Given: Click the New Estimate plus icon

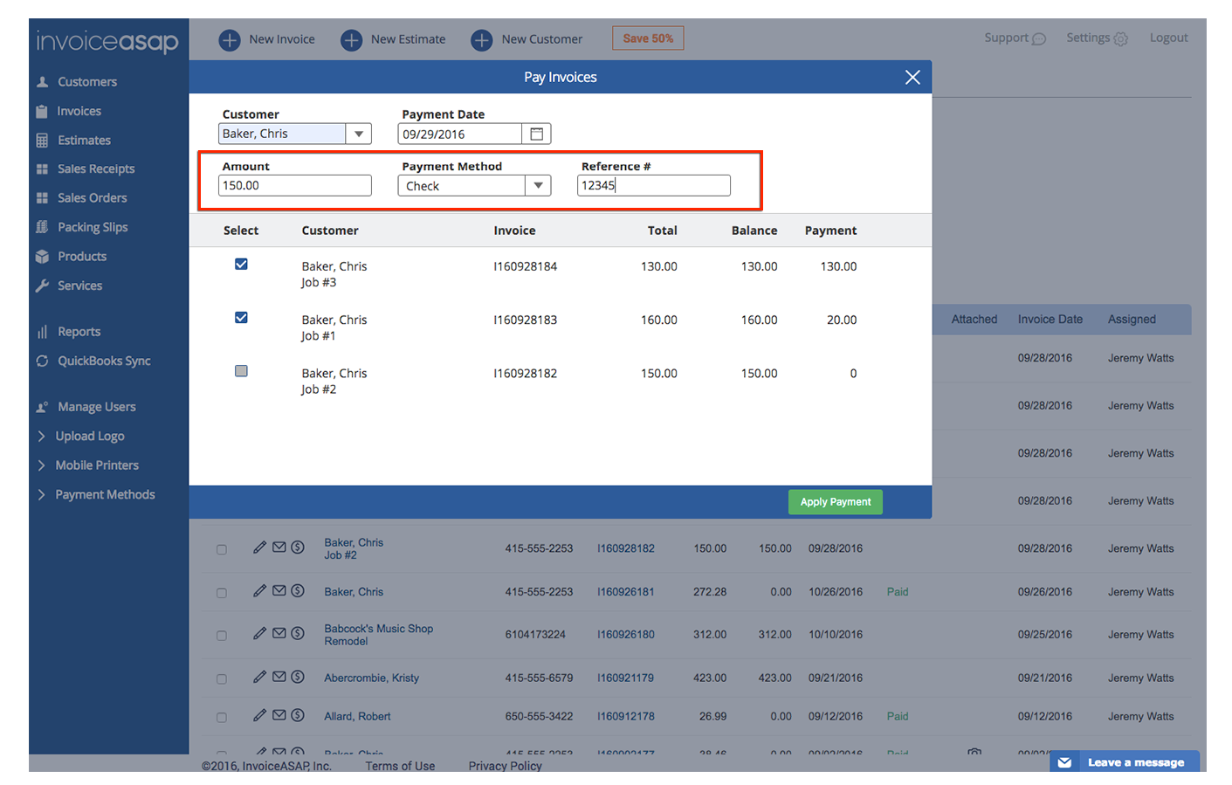Looking at the screenshot, I should (x=351, y=40).
